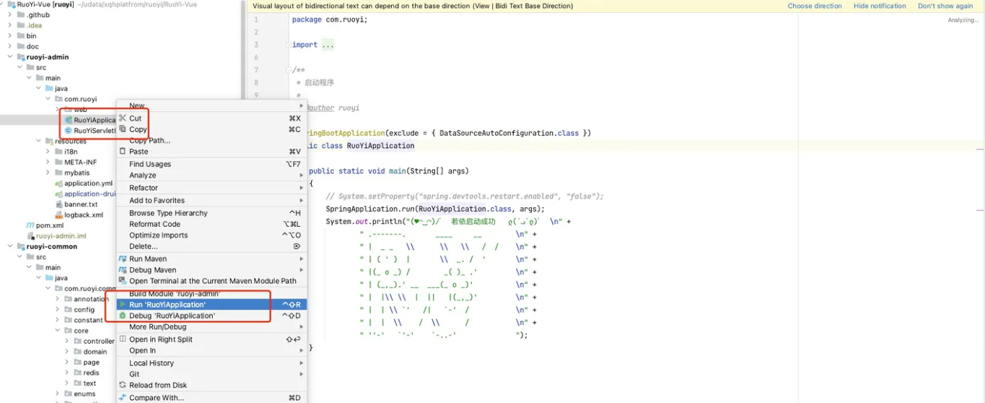Open the Analyze submenu
This screenshot has height=403, width=985.
coord(211,175)
